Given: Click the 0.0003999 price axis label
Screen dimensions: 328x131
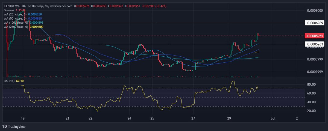Looking at the screenshot, I should pyautogui.click(x=315, y=59).
